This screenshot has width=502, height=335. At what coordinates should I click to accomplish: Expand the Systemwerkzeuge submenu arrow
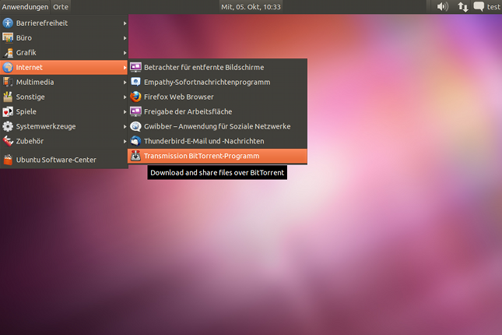(125, 127)
